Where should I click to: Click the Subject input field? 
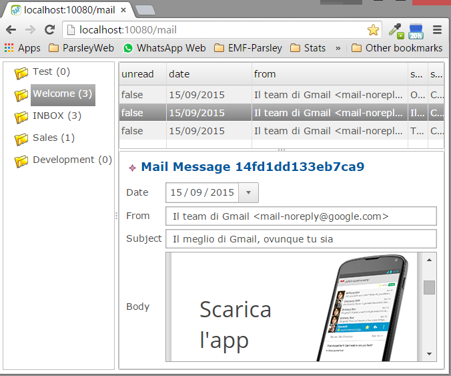pos(301,238)
